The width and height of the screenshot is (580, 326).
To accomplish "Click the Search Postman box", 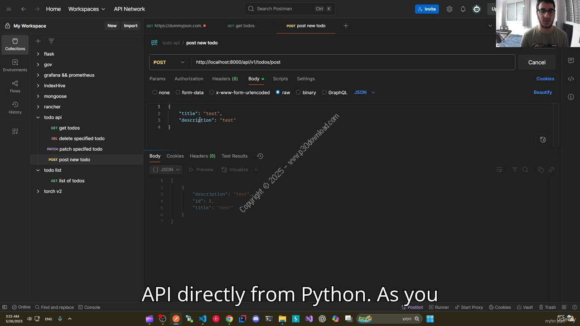I will (290, 9).
